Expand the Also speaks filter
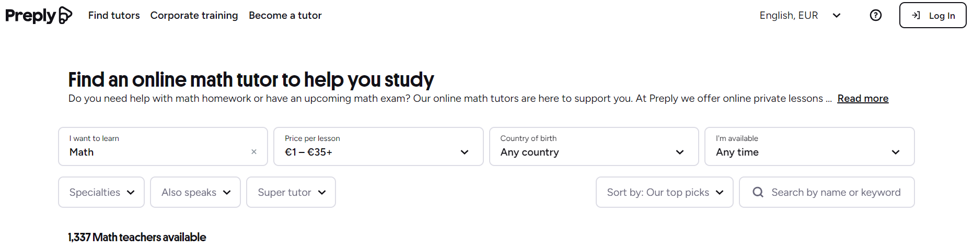Screen dimensions: 973x248 (x=195, y=192)
